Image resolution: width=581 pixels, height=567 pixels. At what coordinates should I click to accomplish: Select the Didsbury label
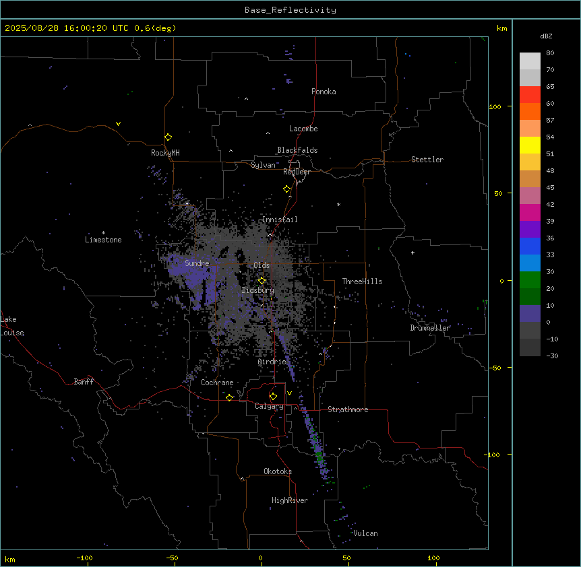pos(258,290)
